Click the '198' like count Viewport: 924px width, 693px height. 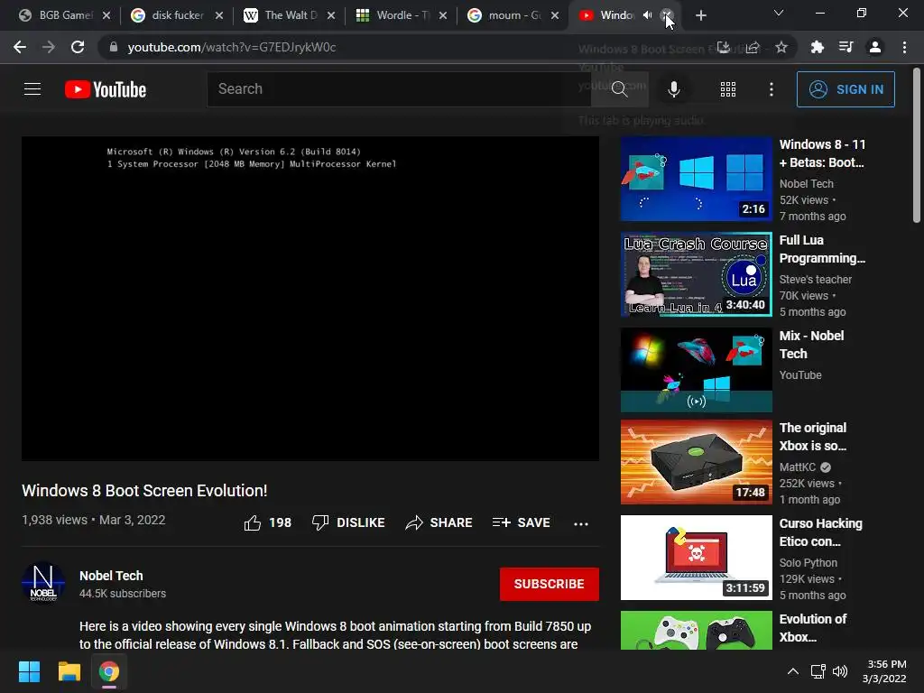point(280,522)
